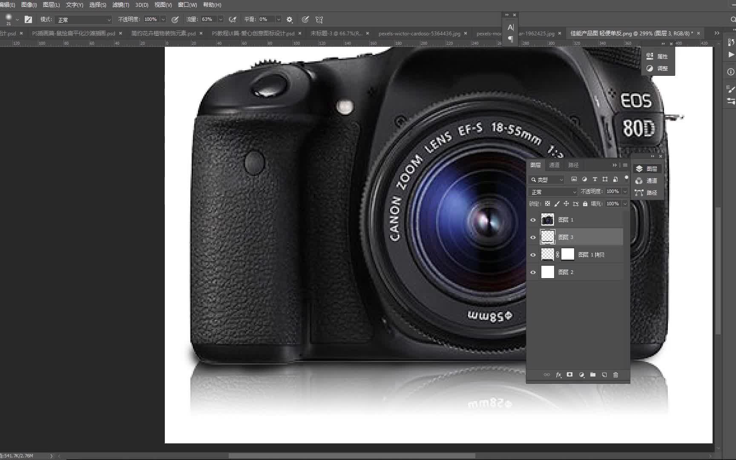Open smoothing 0% dropdown arrow
The height and width of the screenshot is (460, 736).
pos(279,20)
